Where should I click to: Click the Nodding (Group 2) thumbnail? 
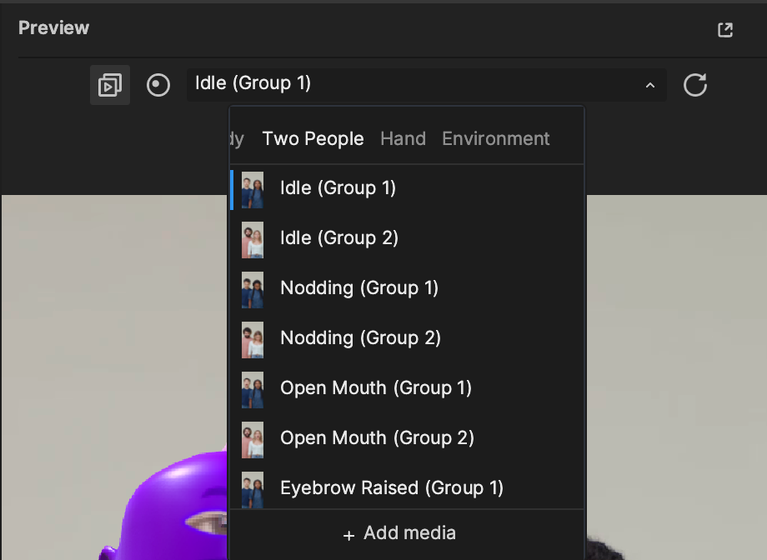click(x=253, y=339)
